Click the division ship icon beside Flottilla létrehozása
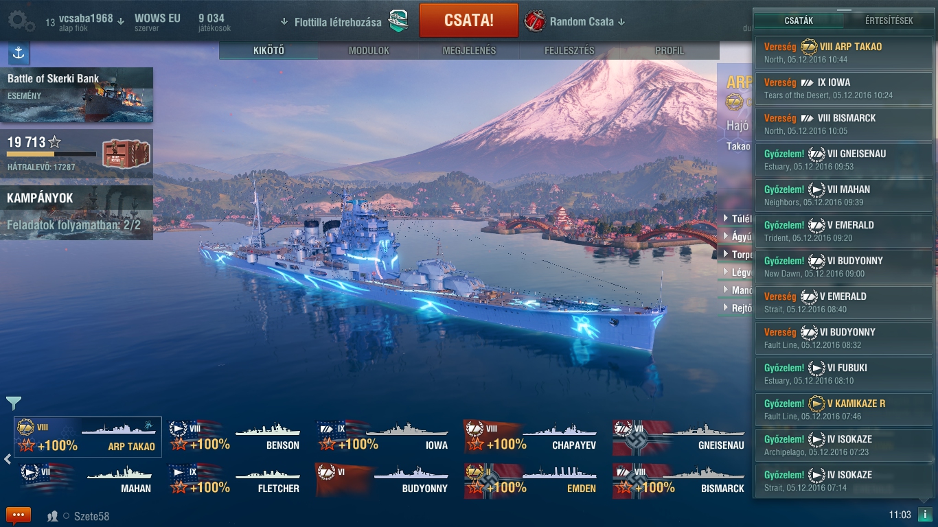The image size is (938, 527). [x=398, y=21]
